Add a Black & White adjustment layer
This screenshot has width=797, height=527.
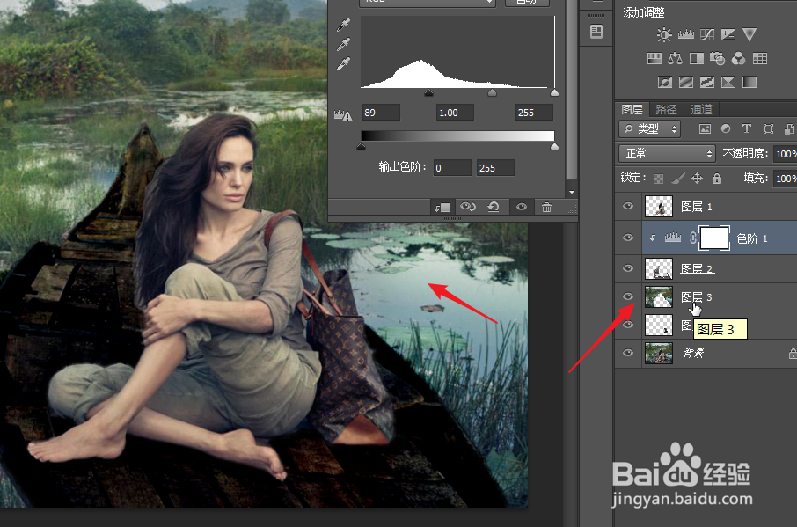(x=697, y=58)
